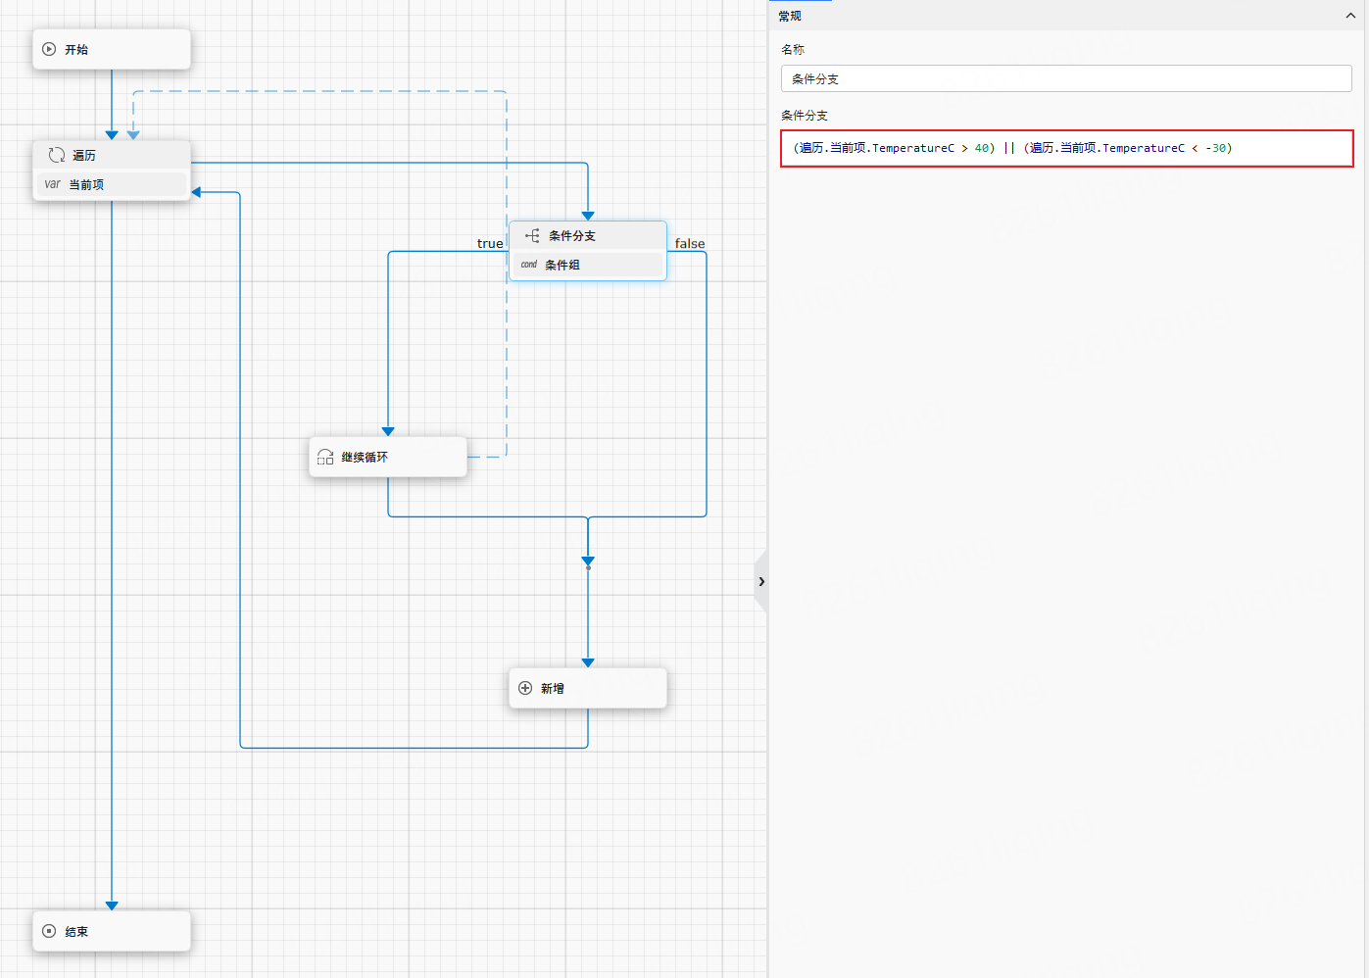This screenshot has height=978, width=1369.
Task: Click the cond icon beside 条件组
Action: (x=529, y=265)
